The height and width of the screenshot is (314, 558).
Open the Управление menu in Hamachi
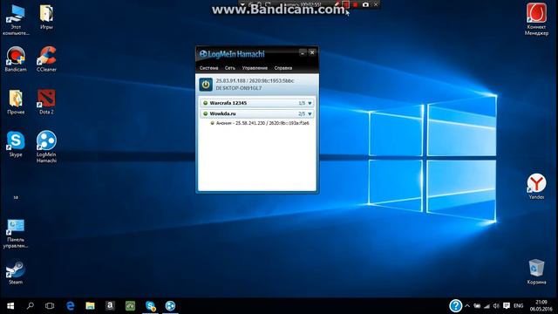point(255,68)
